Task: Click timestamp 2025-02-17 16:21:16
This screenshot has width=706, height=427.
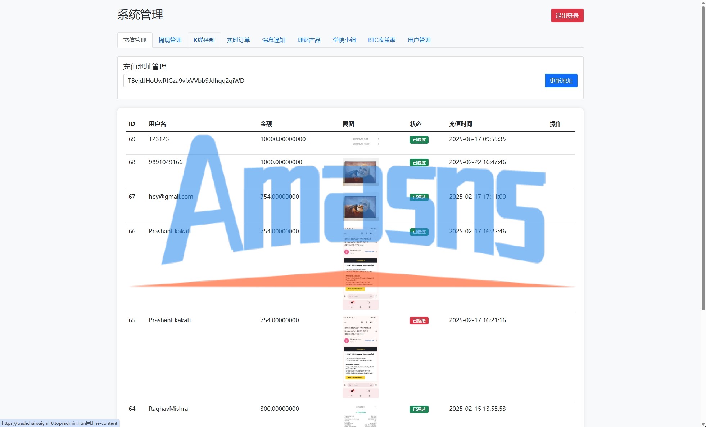Action: (x=478, y=320)
